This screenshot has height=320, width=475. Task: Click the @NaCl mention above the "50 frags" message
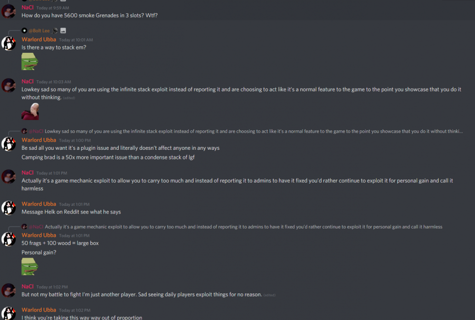click(x=36, y=227)
